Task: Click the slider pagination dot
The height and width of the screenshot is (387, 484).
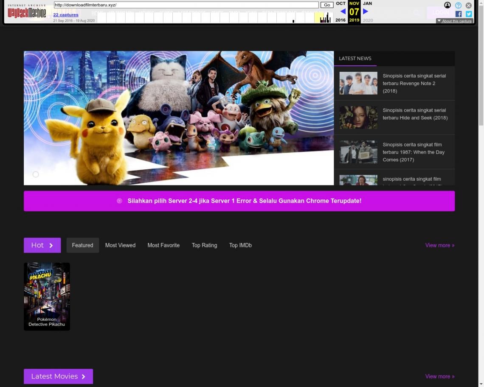Action: coord(36,174)
